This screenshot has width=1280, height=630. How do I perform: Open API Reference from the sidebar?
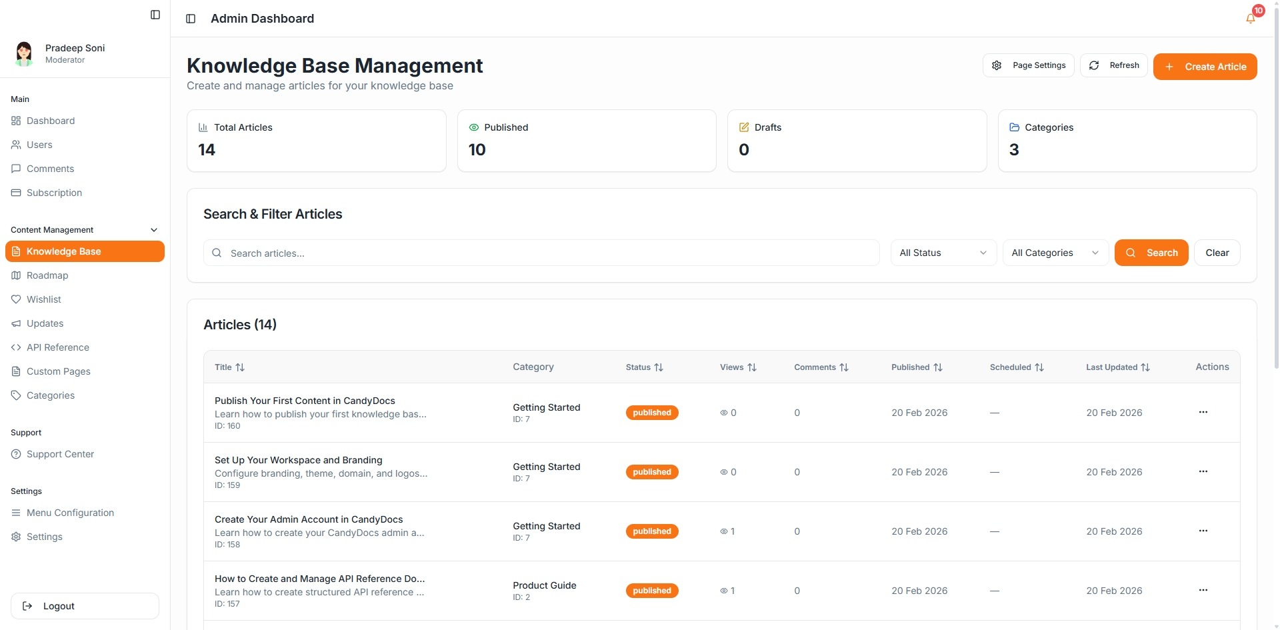point(57,347)
